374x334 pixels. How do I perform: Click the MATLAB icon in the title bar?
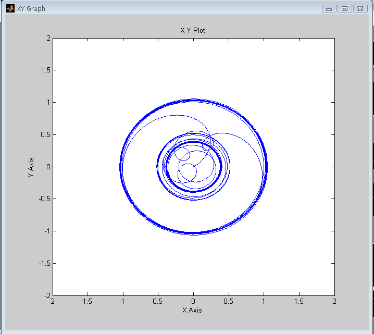[x=10, y=8]
